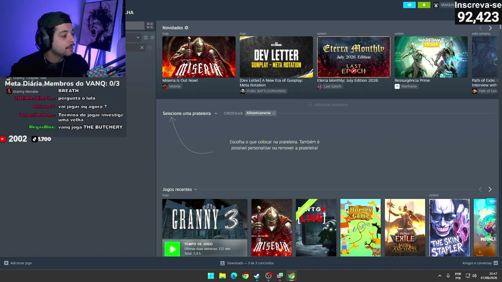The height and width of the screenshot is (282, 502).
Task: Click the microphone tray icon
Action: point(448,276)
